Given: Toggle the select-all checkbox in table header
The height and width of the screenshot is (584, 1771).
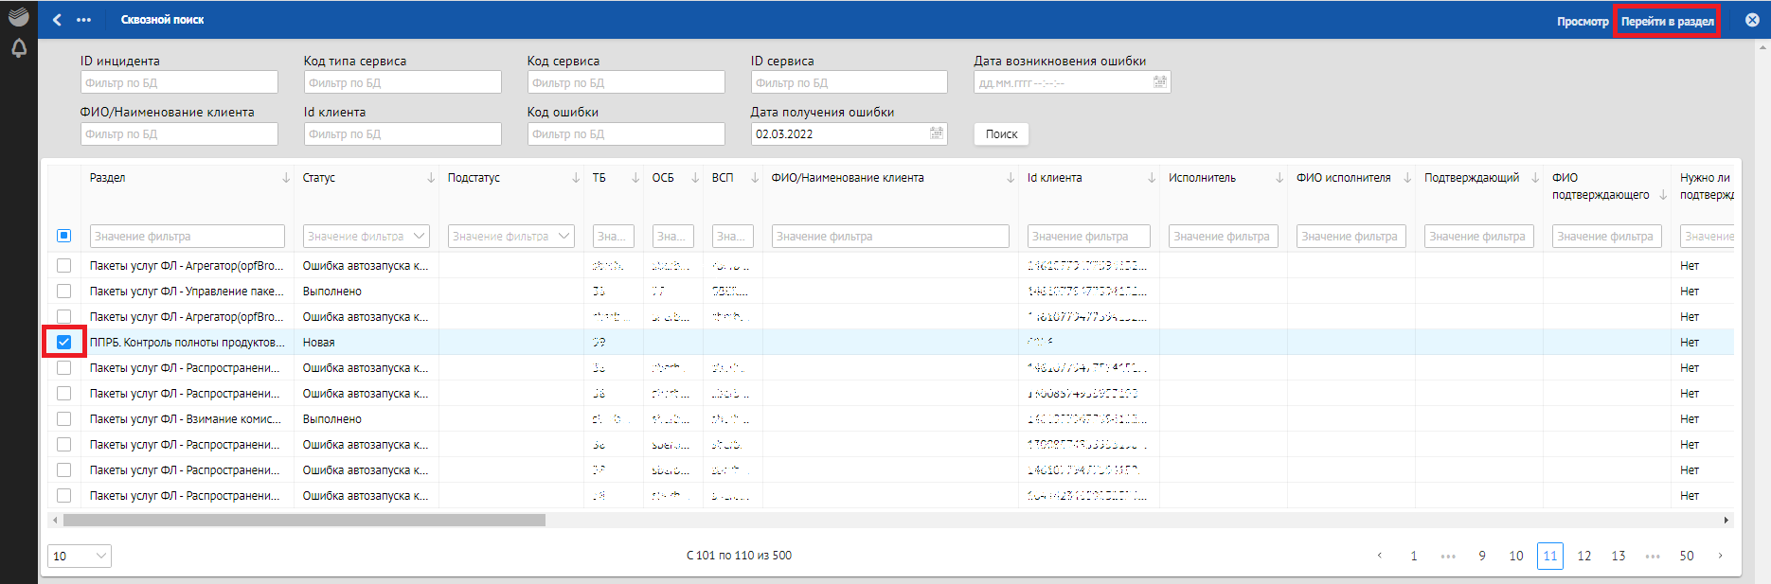Looking at the screenshot, I should tap(64, 236).
